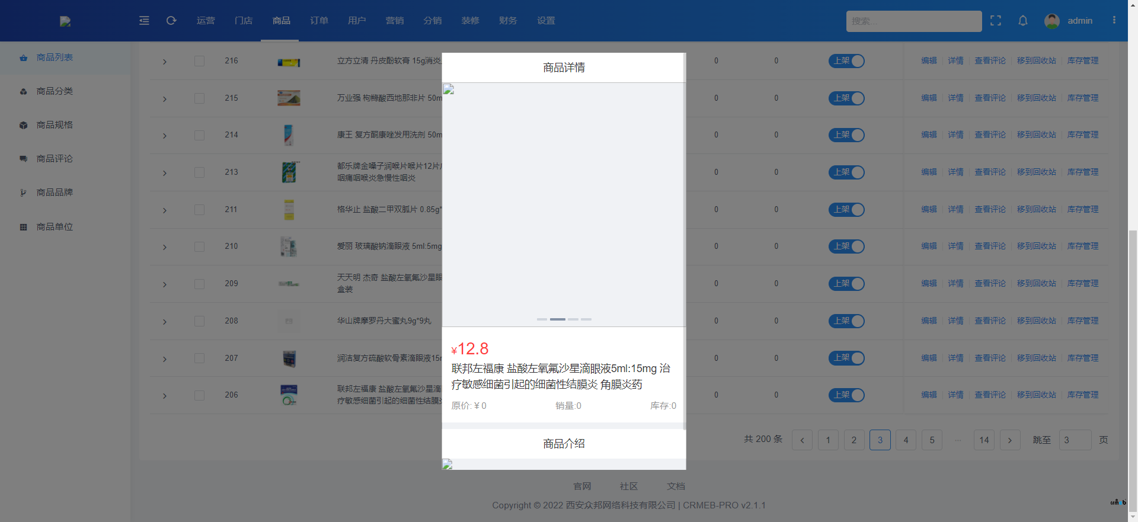Toggle the 上架 switch for product 216

[x=846, y=61]
